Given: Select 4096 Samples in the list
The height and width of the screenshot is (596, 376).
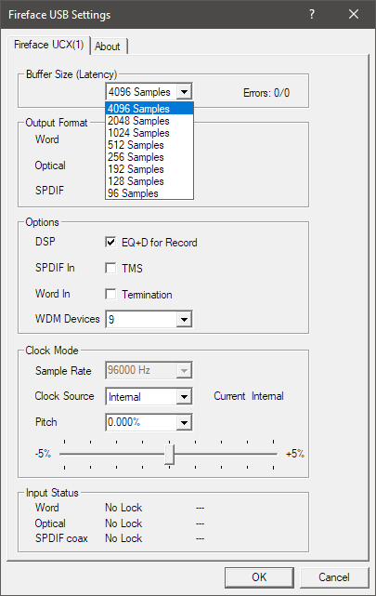Looking at the screenshot, I should (149, 109).
